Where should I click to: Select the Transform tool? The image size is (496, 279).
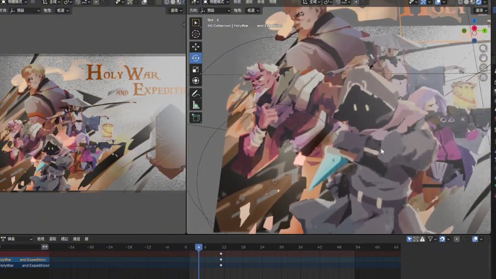[196, 81]
